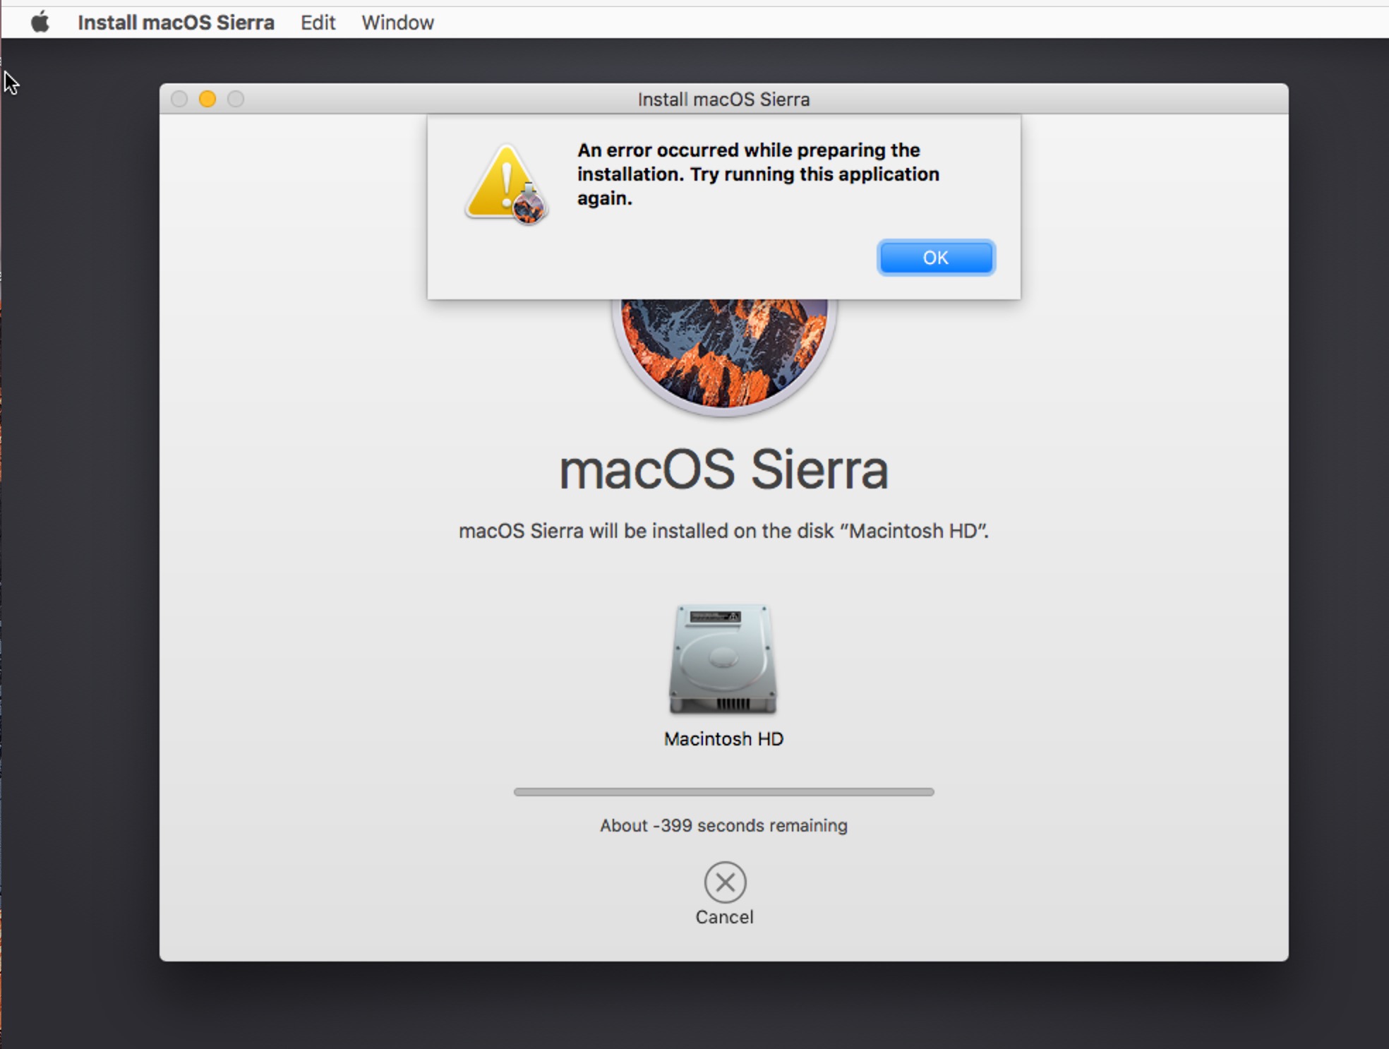Click the large macOS Sierra heading

click(723, 469)
